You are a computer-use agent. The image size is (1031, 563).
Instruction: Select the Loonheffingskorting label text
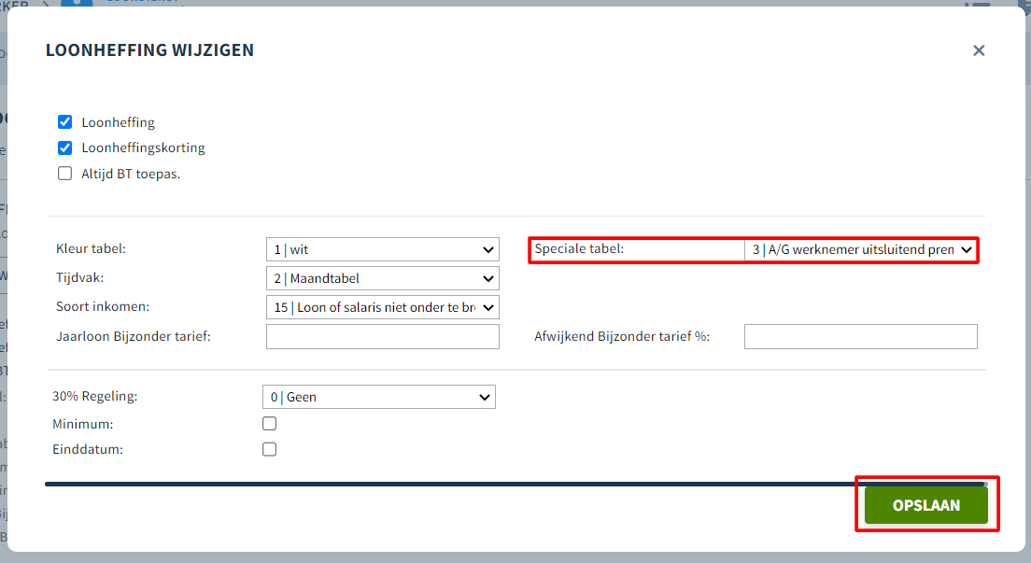coord(143,148)
